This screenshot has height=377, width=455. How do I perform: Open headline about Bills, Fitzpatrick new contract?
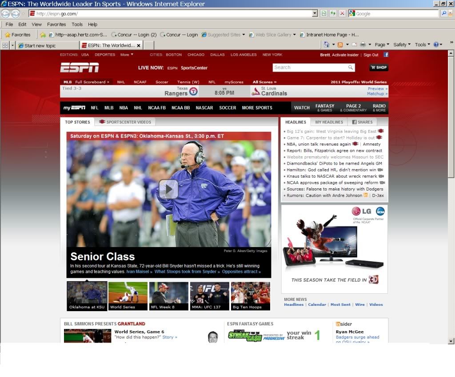334,150
